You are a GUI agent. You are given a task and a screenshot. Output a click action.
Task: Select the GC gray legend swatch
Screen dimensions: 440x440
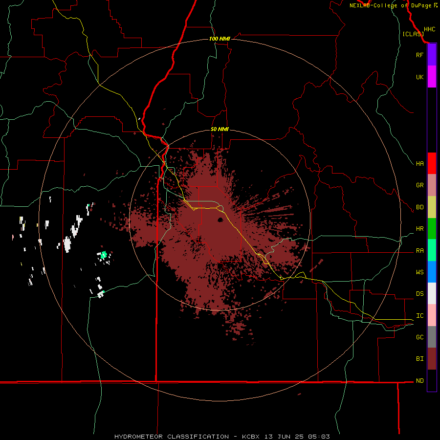coord(432,337)
